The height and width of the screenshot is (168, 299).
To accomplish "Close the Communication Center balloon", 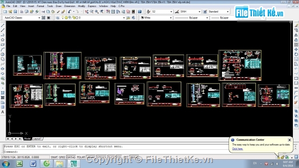I will pyautogui.click(x=290, y=140).
